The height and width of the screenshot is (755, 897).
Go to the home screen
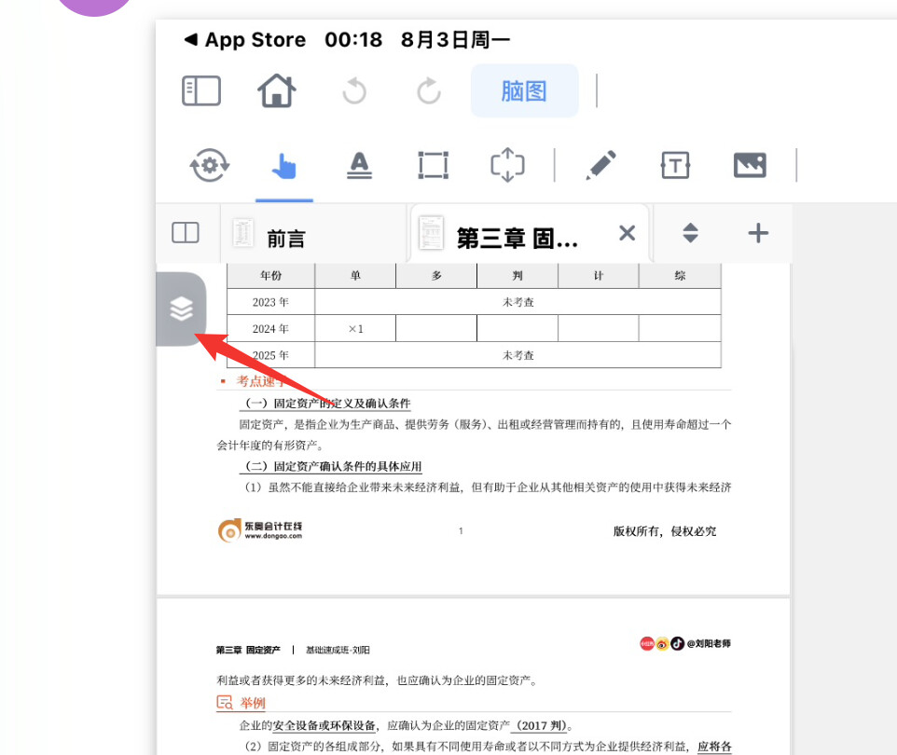tap(277, 91)
